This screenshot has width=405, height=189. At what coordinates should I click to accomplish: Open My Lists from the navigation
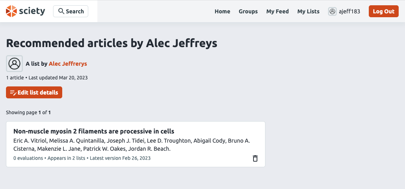[x=308, y=11]
